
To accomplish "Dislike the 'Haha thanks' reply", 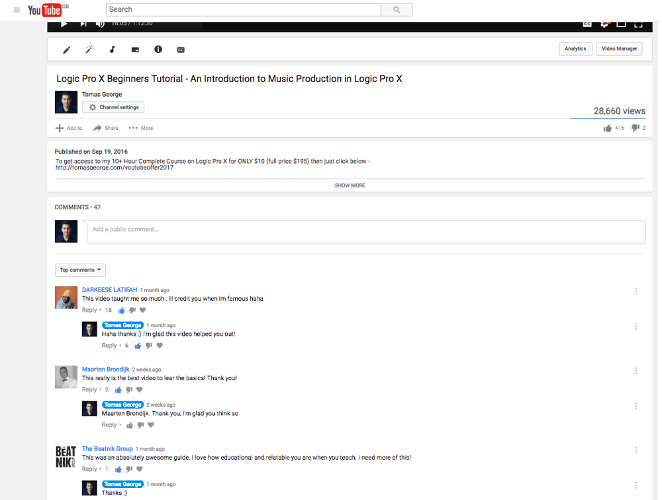I will [x=148, y=346].
